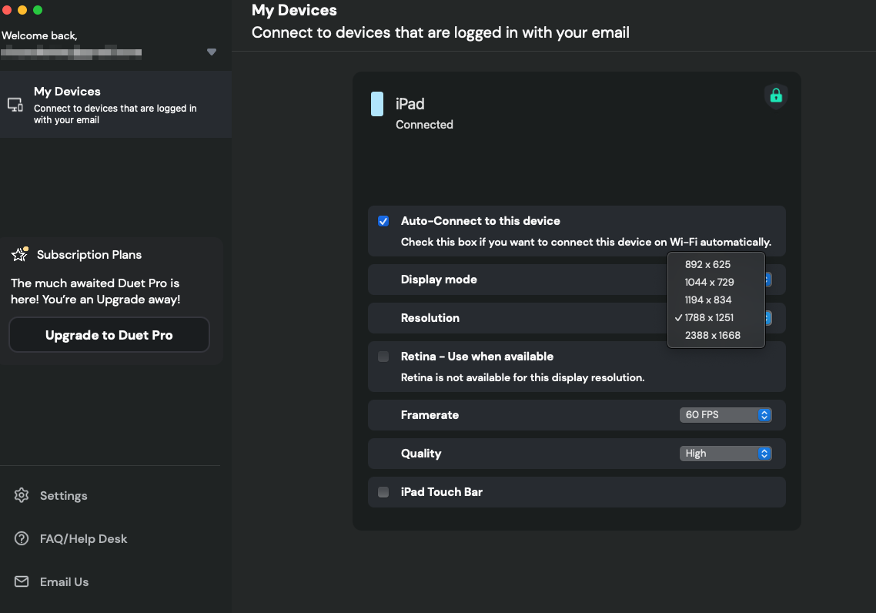Click Upgrade to Duet Pro button
This screenshot has width=876, height=613.
[109, 335]
